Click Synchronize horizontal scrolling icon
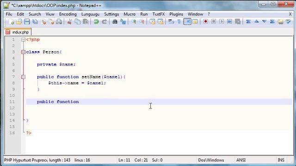The width and height of the screenshot is (296, 166). 160,22
